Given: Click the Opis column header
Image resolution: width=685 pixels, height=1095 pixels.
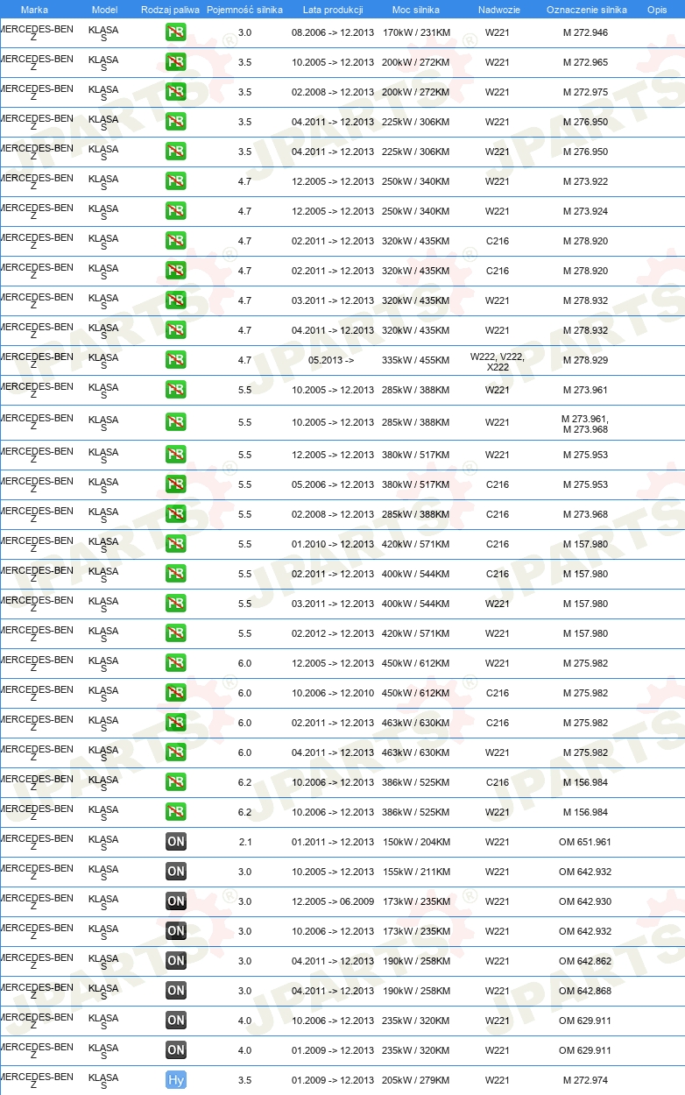Looking at the screenshot, I should point(656,10).
